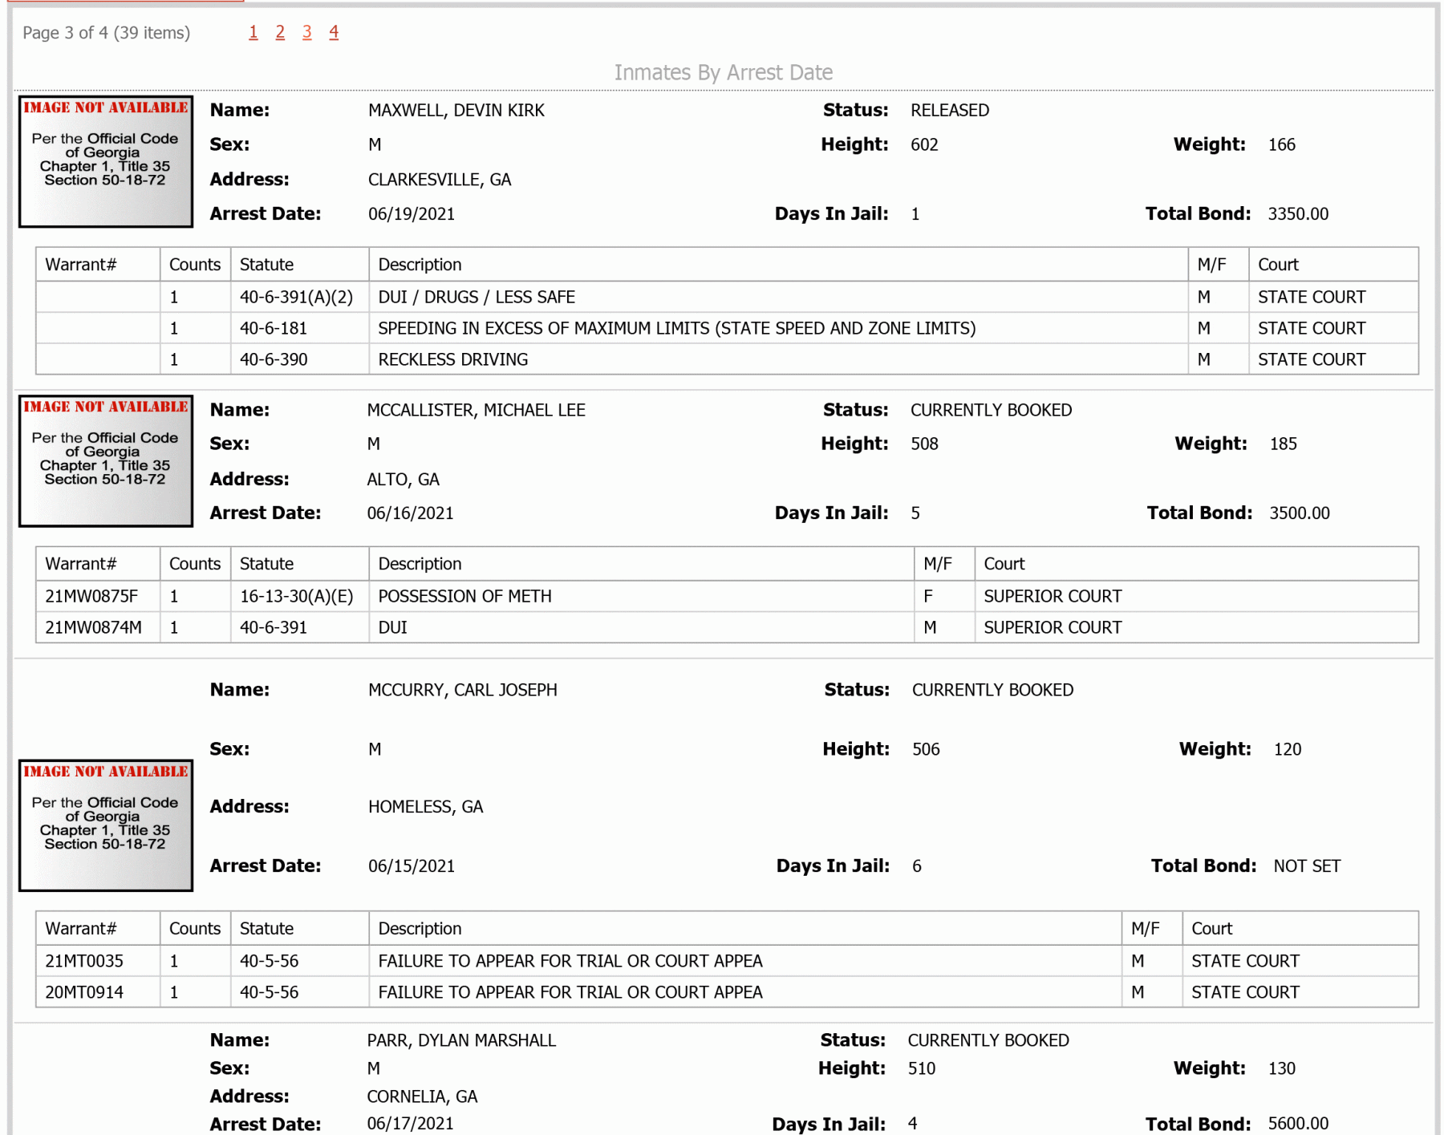Image resolution: width=1444 pixels, height=1135 pixels.
Task: Click warrant number 21MT0035
Action: 84,961
